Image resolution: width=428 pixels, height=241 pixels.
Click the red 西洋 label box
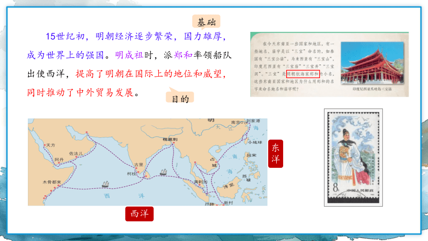click(139, 214)
